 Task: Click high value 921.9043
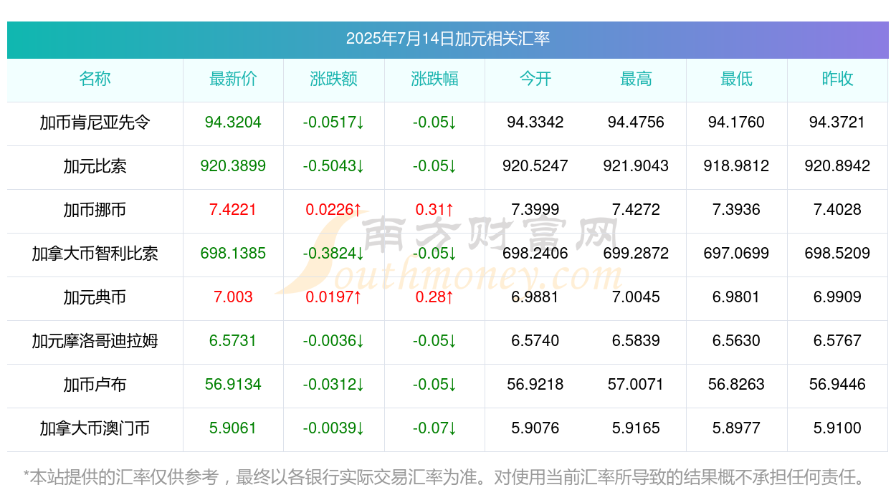tap(636, 166)
